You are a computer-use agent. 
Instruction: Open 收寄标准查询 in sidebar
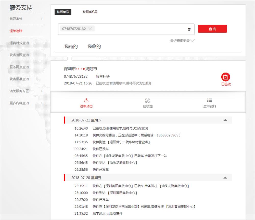coord(19,79)
